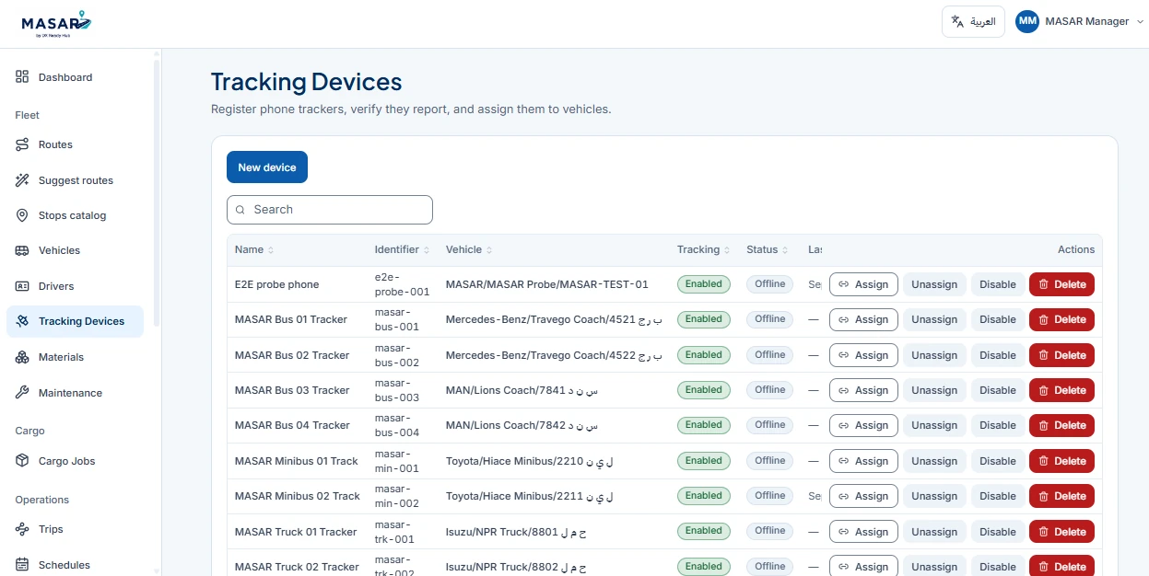This screenshot has height=576, width=1149.
Task: Navigate to Vehicles page
Action: [75, 250]
